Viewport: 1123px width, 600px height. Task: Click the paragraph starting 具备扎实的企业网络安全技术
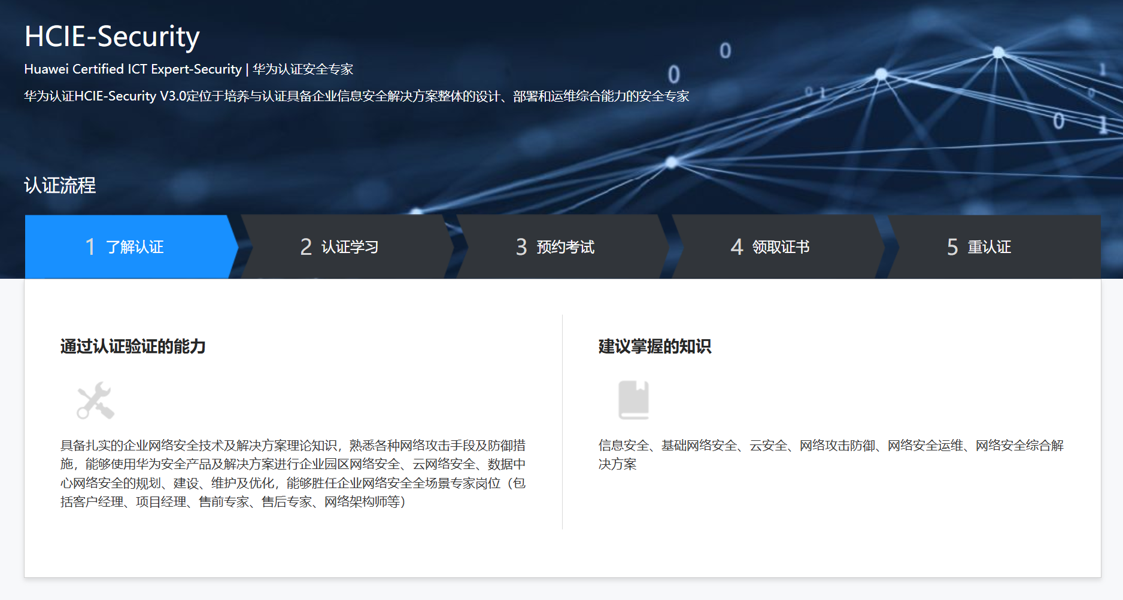(293, 473)
